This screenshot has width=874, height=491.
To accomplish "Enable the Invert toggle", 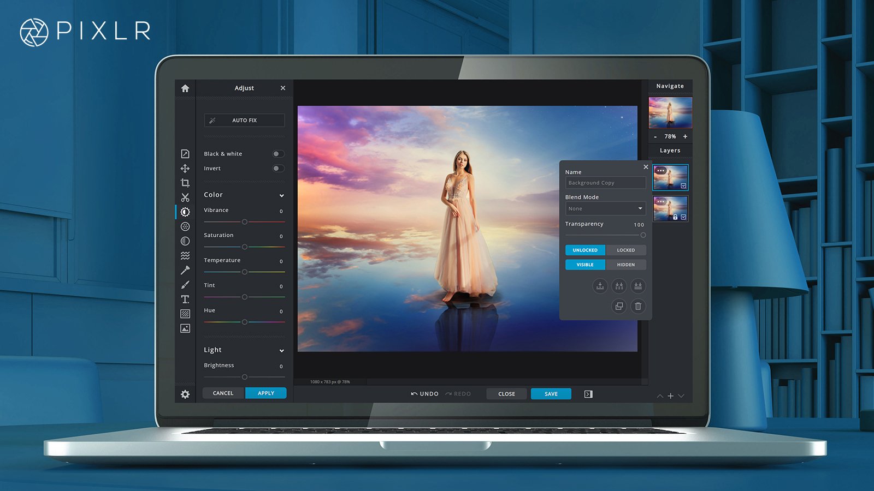I will [278, 169].
